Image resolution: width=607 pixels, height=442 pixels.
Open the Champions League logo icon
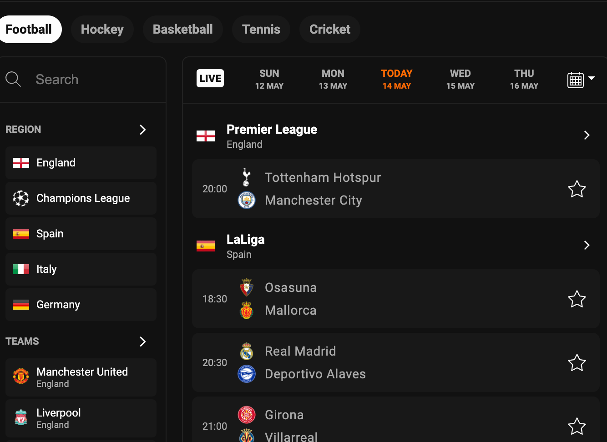[21, 198]
